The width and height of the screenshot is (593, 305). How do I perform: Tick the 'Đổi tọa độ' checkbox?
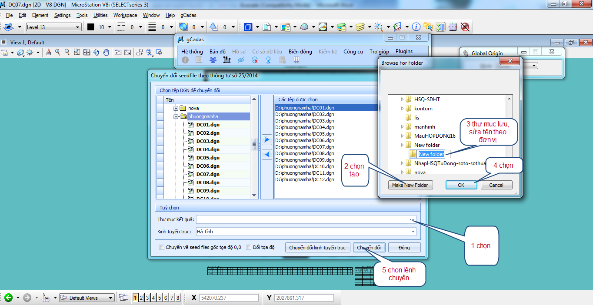coord(249,248)
